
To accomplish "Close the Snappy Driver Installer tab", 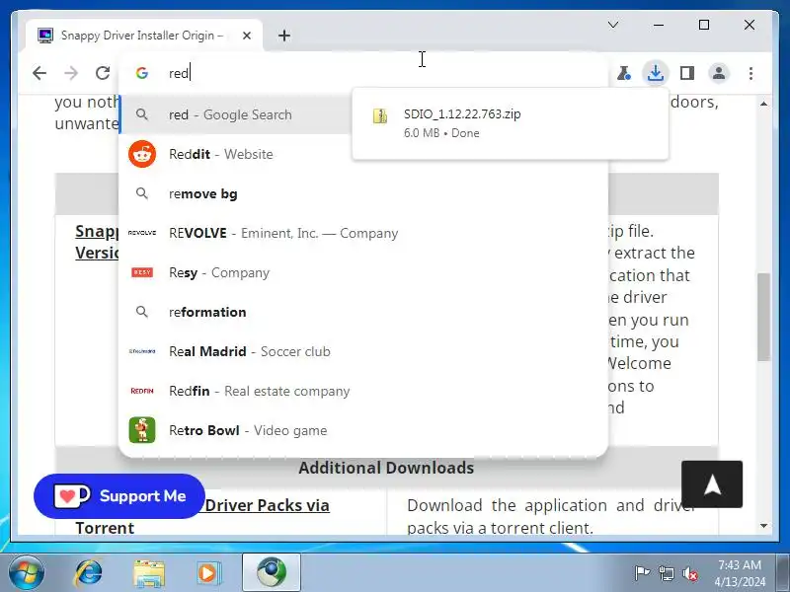I will click(246, 36).
